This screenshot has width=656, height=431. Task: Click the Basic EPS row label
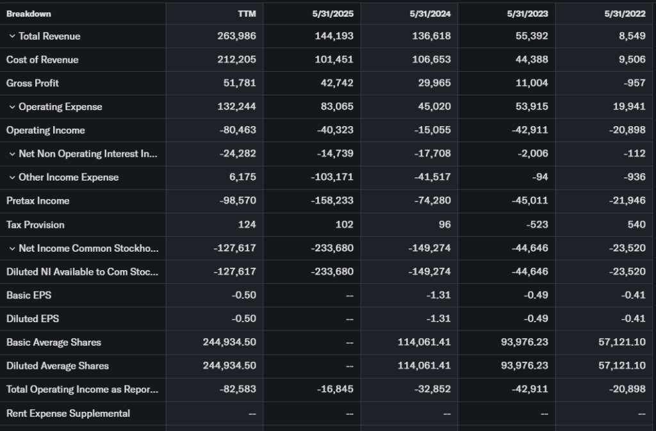point(29,295)
